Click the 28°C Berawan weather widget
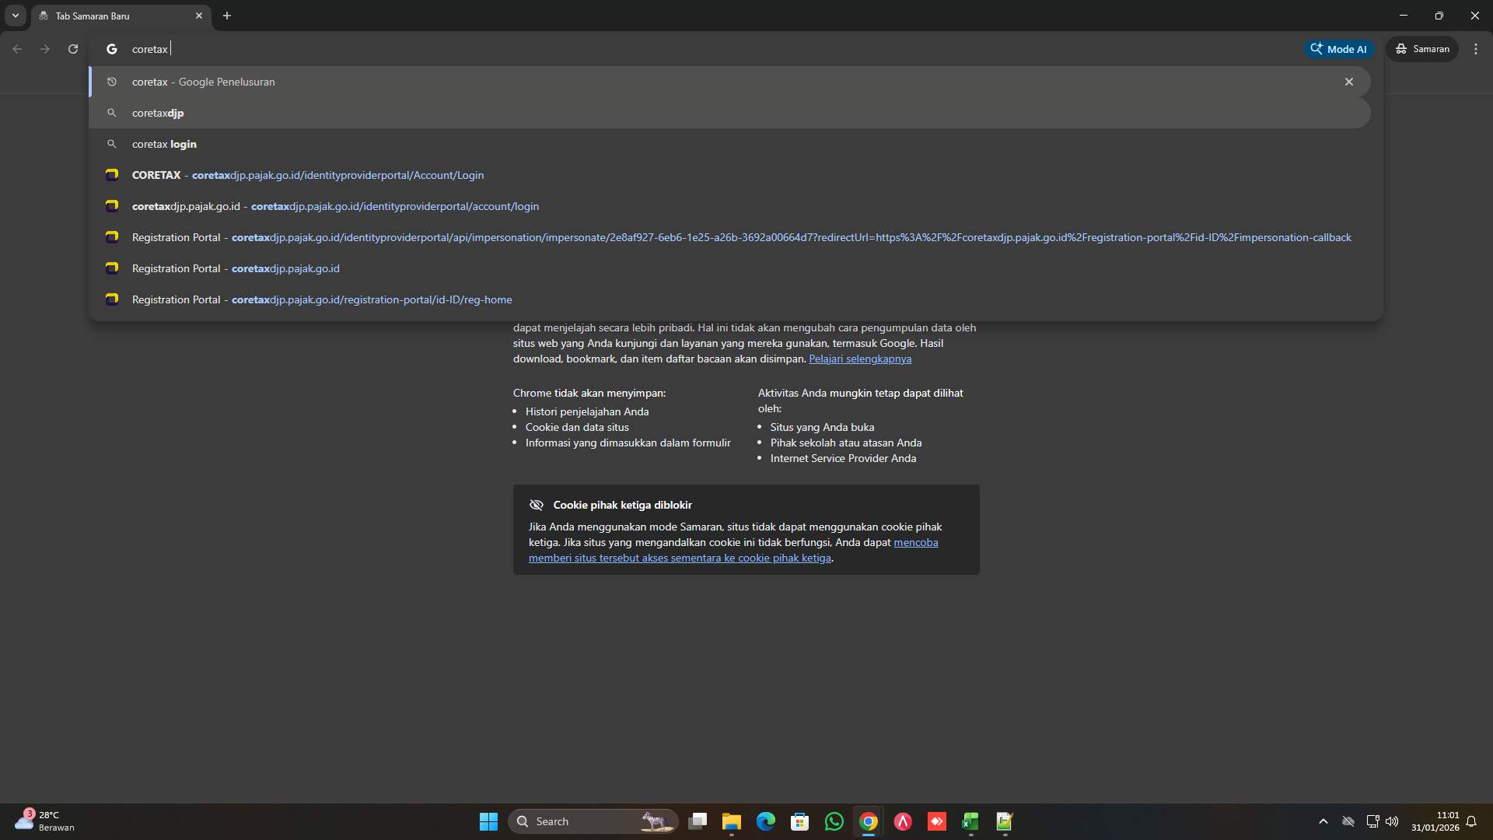This screenshot has height=840, width=1493. point(43,821)
